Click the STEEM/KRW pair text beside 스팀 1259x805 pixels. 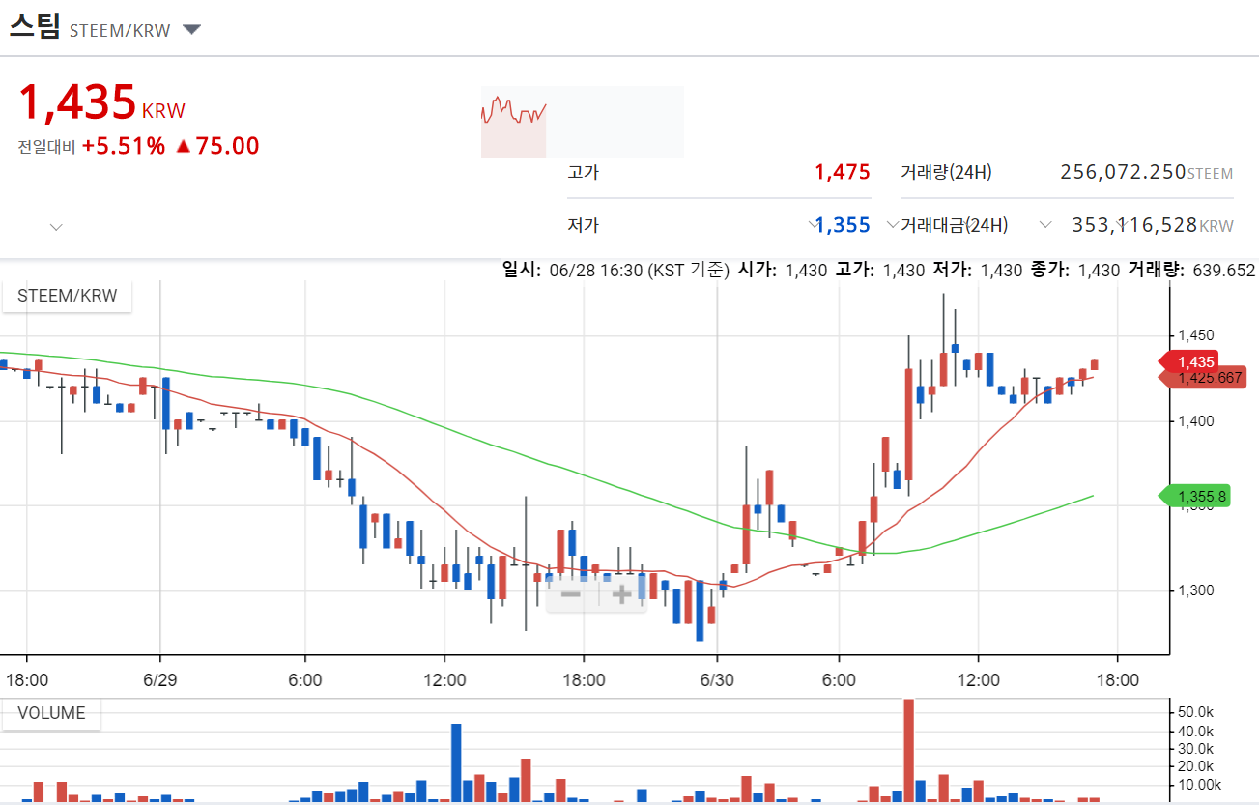(120, 31)
